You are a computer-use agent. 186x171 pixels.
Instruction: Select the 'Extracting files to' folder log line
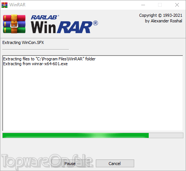click(x=49, y=59)
